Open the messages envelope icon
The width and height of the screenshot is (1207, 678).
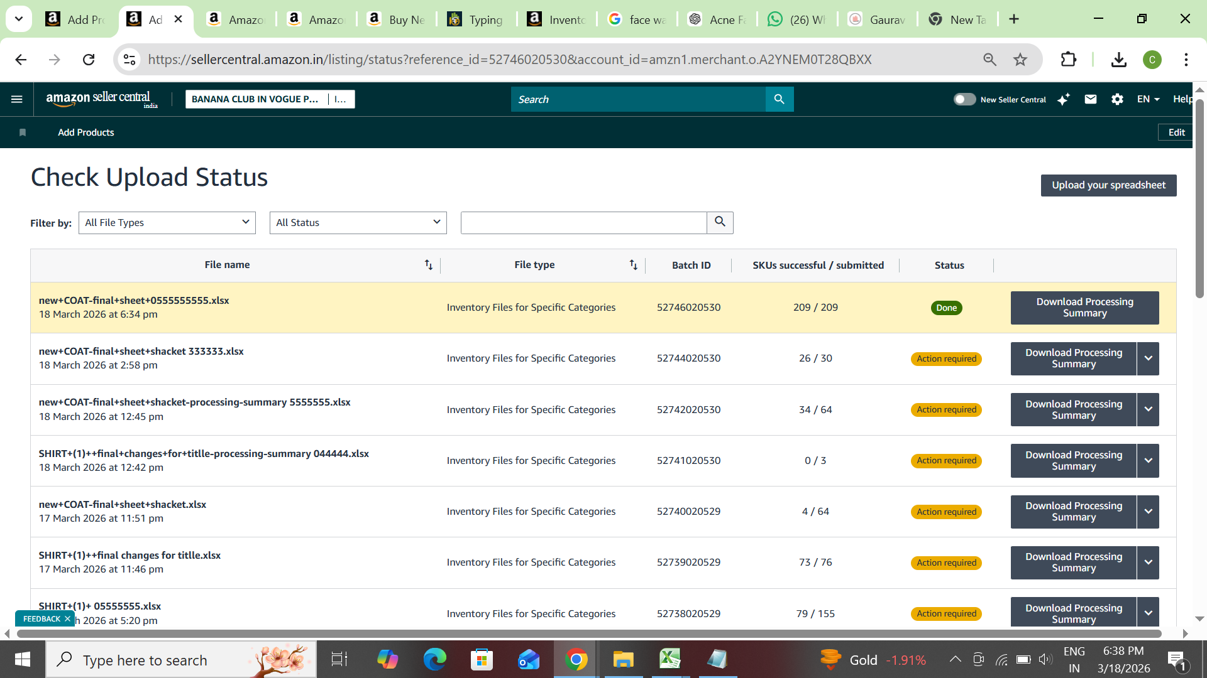pyautogui.click(x=1091, y=99)
